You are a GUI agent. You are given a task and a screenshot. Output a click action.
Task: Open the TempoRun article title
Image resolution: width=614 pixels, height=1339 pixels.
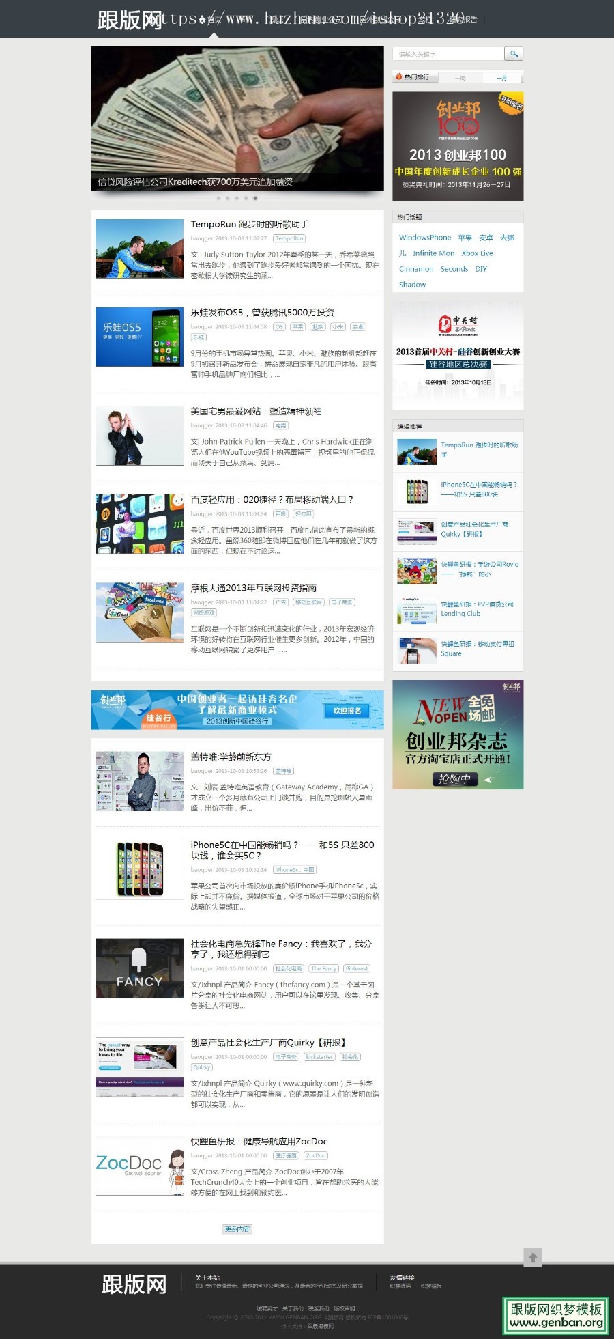tap(250, 224)
